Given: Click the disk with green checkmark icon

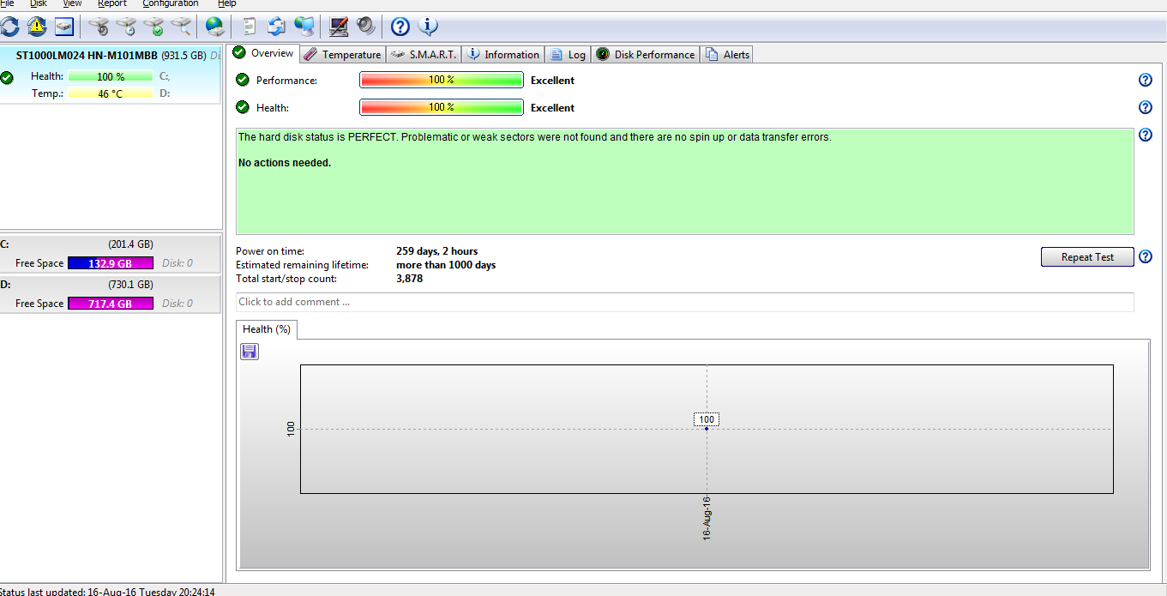Looking at the screenshot, I should pyautogui.click(x=154, y=27).
